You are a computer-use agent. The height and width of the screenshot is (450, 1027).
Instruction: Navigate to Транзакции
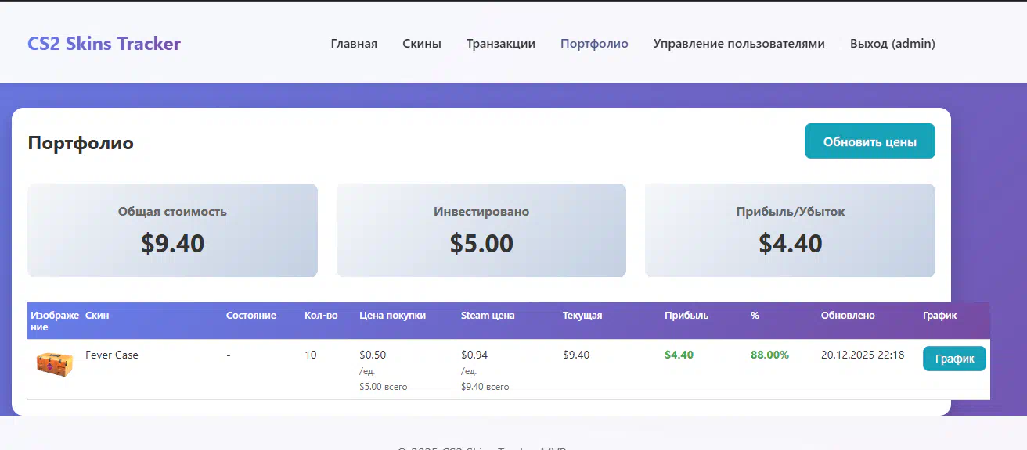501,44
